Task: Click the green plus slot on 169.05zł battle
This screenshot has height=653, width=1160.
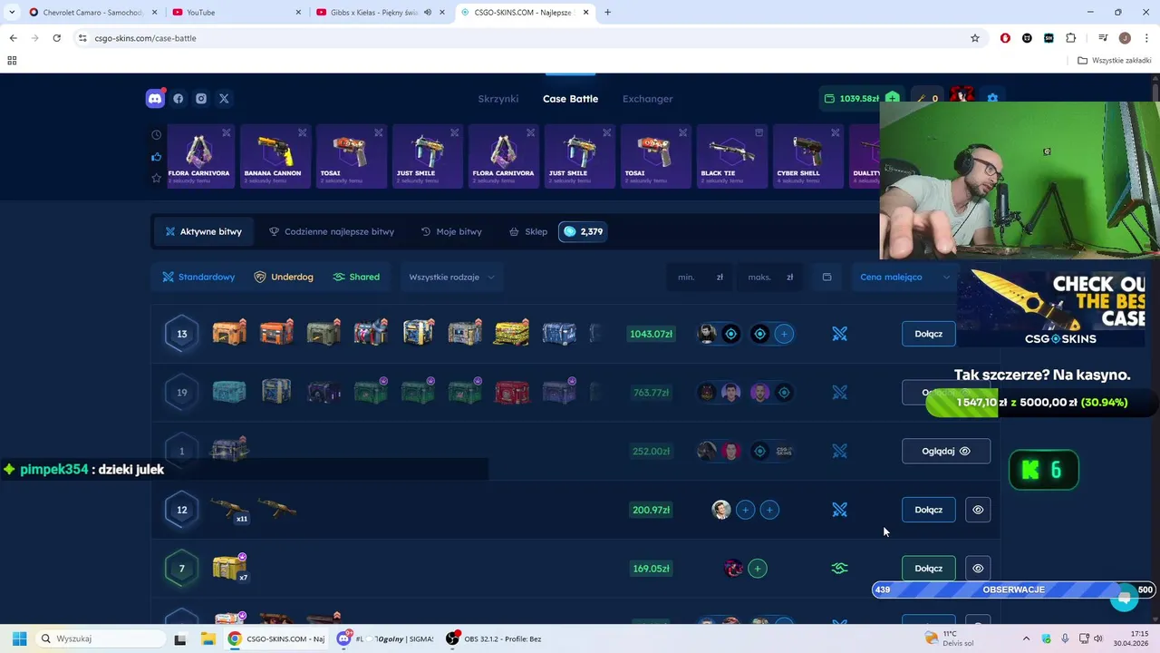Action: 758,569
